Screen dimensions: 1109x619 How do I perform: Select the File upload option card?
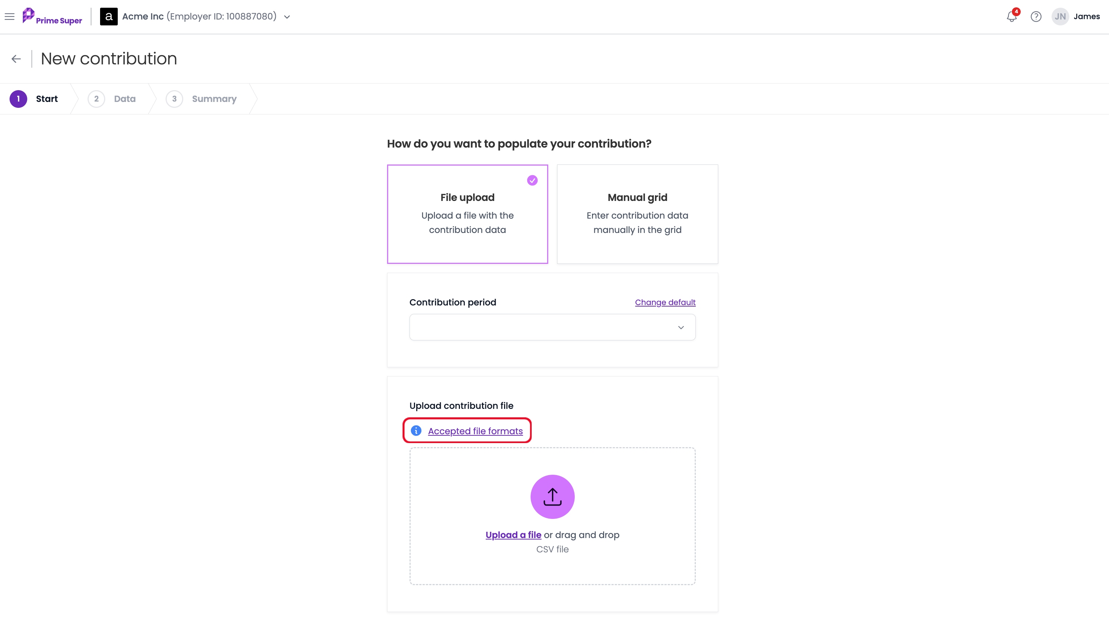[x=467, y=214]
